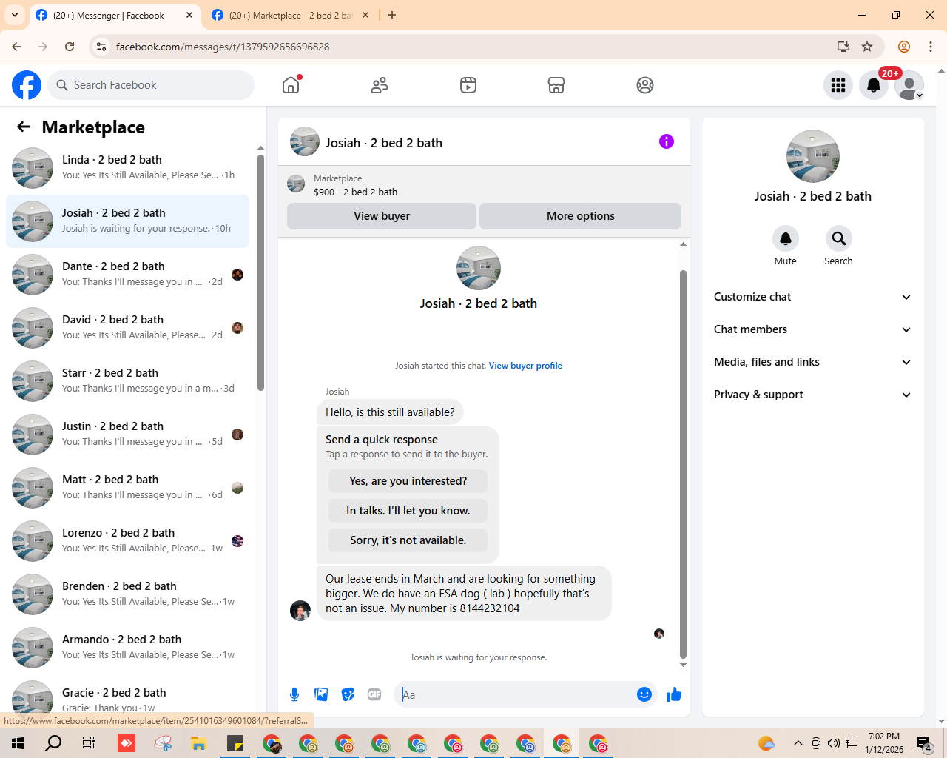Open the $900 - 2 bed 2 bath listing
Viewport: 947px width, 758px height.
click(x=355, y=192)
